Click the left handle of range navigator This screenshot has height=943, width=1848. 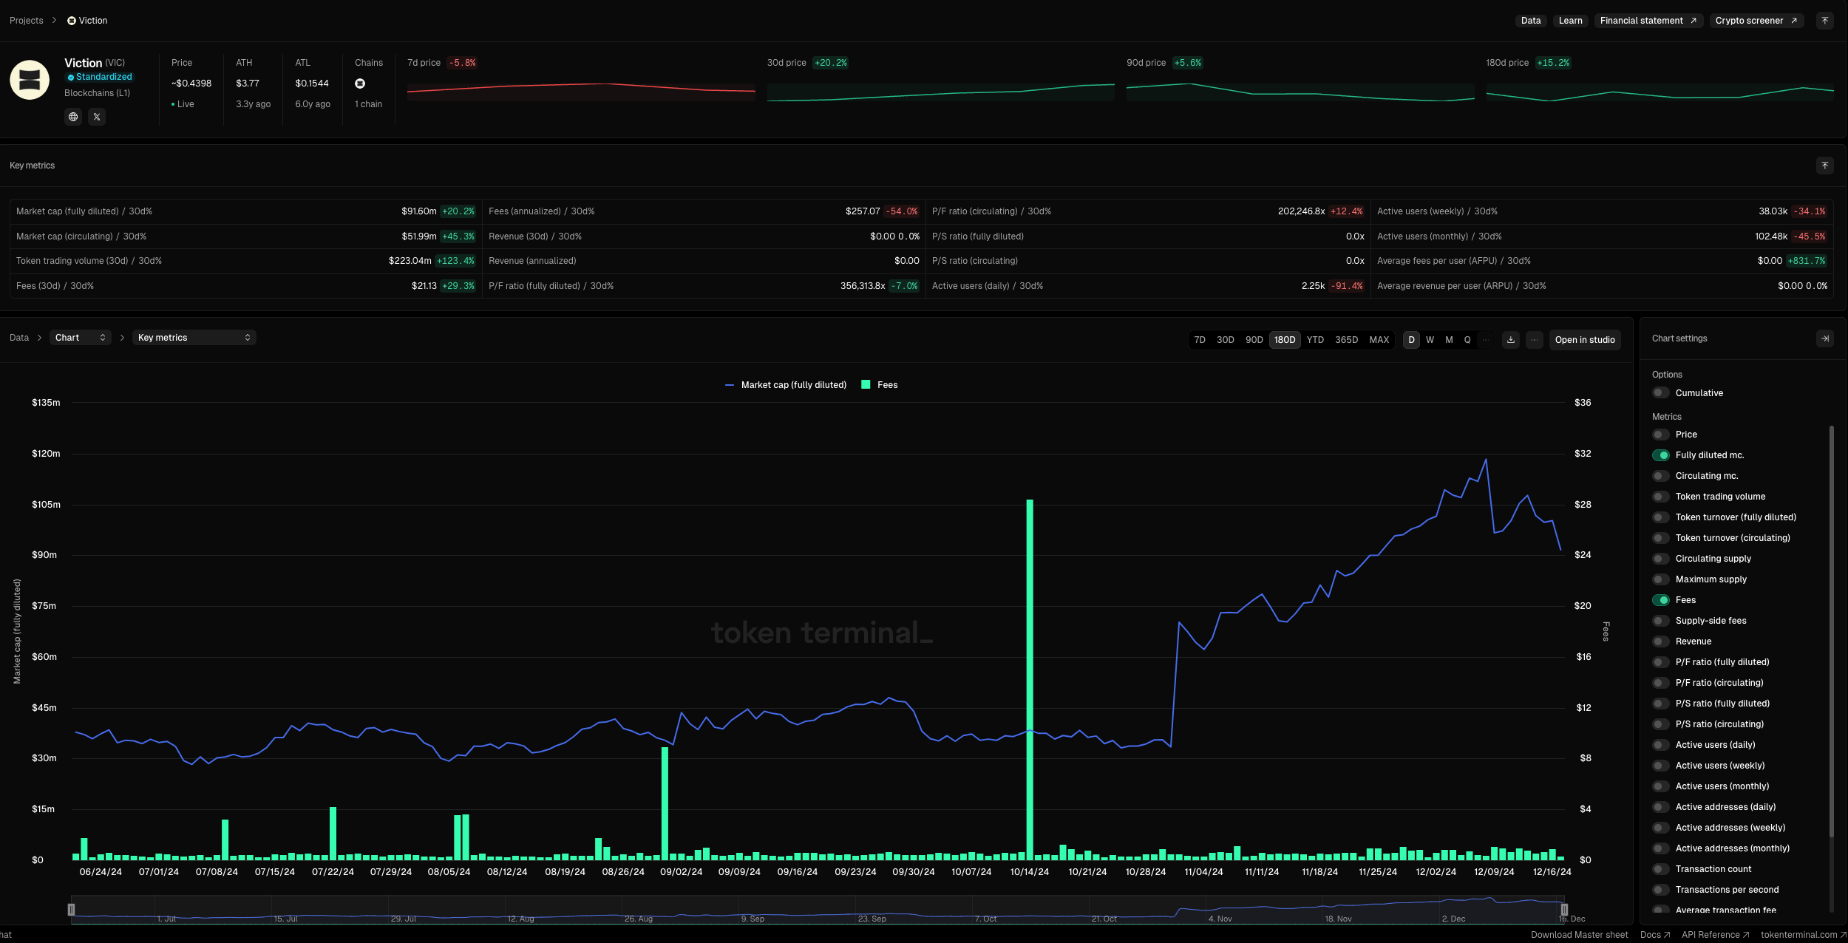pos(72,909)
